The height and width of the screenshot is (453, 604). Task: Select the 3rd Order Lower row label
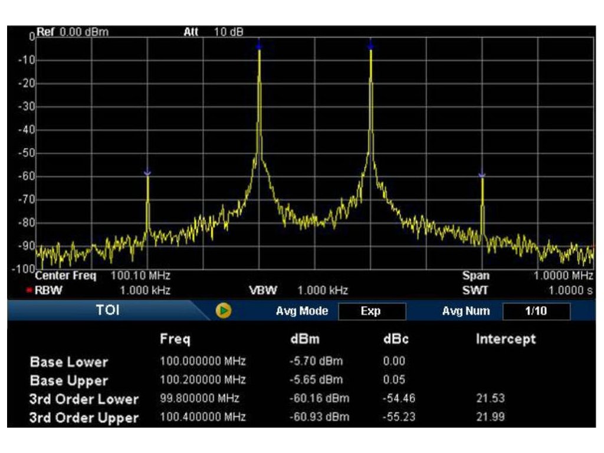[84, 399]
